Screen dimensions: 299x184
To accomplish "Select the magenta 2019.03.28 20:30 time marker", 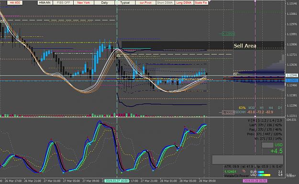I will coord(255,181).
